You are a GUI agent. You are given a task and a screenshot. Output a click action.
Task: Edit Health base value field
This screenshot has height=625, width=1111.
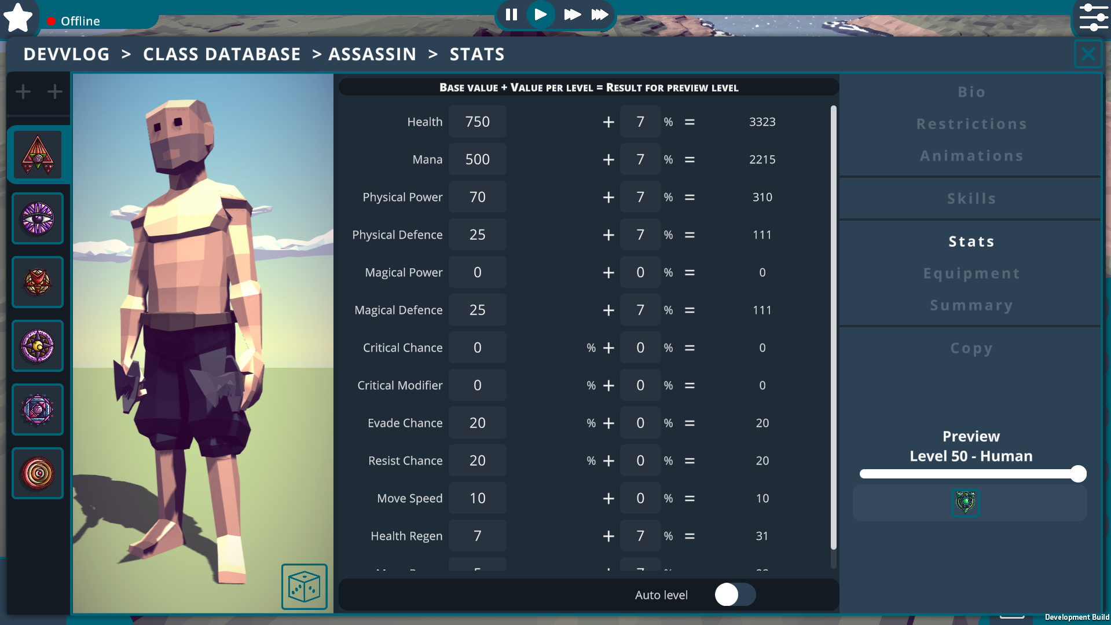pyautogui.click(x=478, y=122)
